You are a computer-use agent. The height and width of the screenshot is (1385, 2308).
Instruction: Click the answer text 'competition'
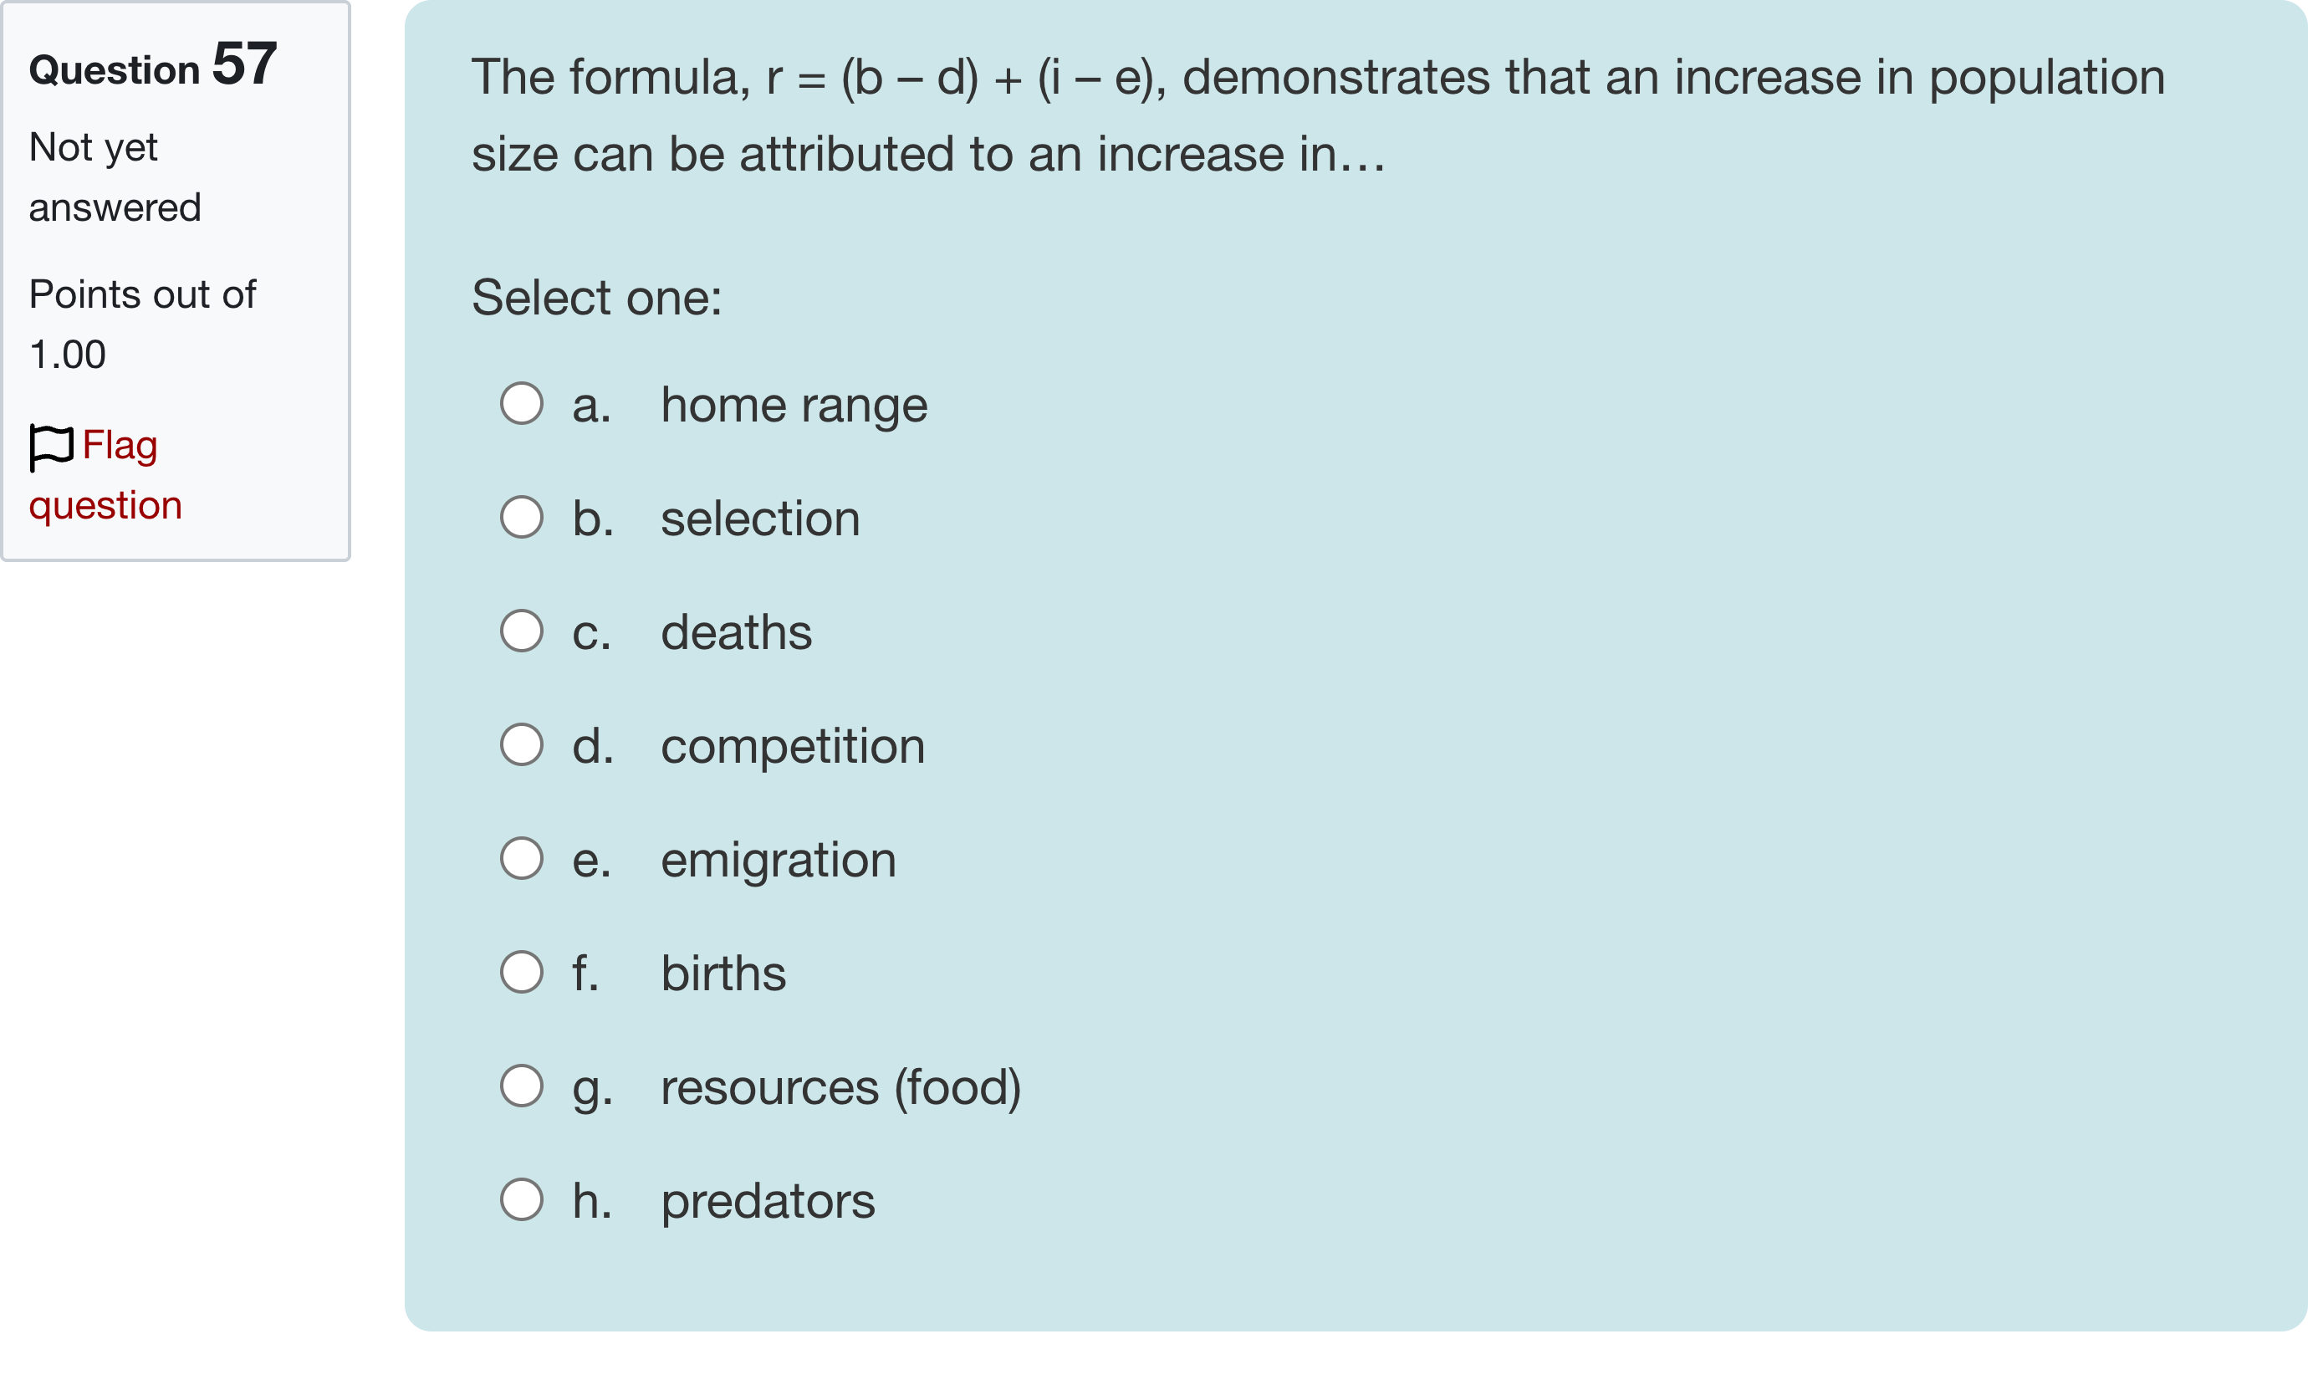coord(793,747)
